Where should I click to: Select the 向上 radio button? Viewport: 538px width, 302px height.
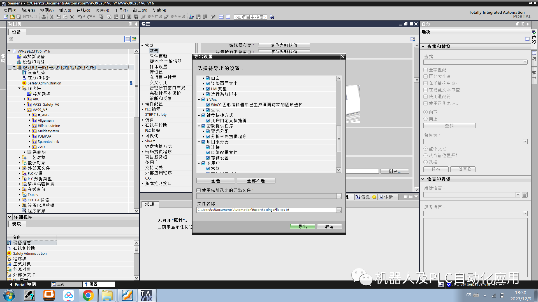(x=426, y=119)
